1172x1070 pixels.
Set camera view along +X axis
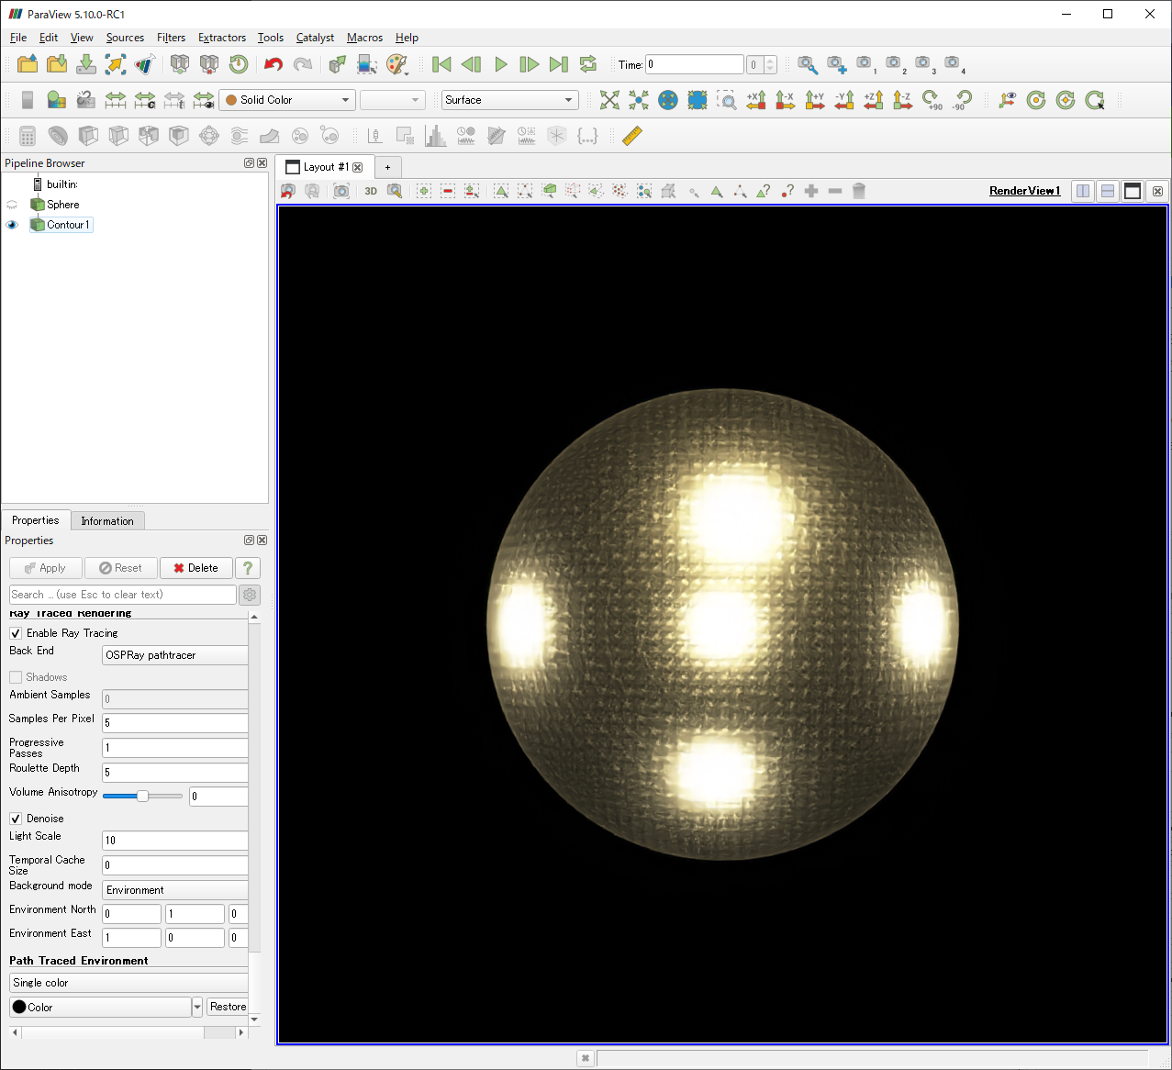point(755,99)
